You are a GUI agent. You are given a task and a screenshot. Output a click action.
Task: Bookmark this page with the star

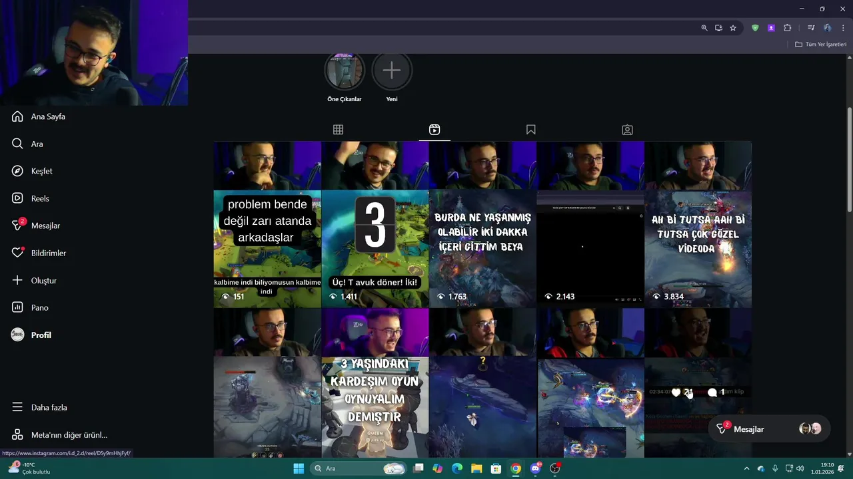tap(733, 28)
